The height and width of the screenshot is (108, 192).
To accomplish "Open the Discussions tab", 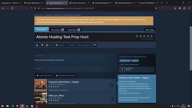I will [x=57, y=30].
